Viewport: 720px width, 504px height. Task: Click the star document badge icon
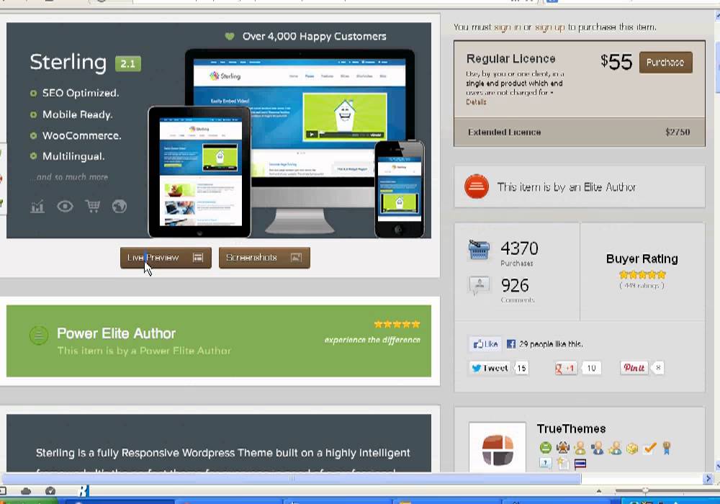tap(562, 463)
